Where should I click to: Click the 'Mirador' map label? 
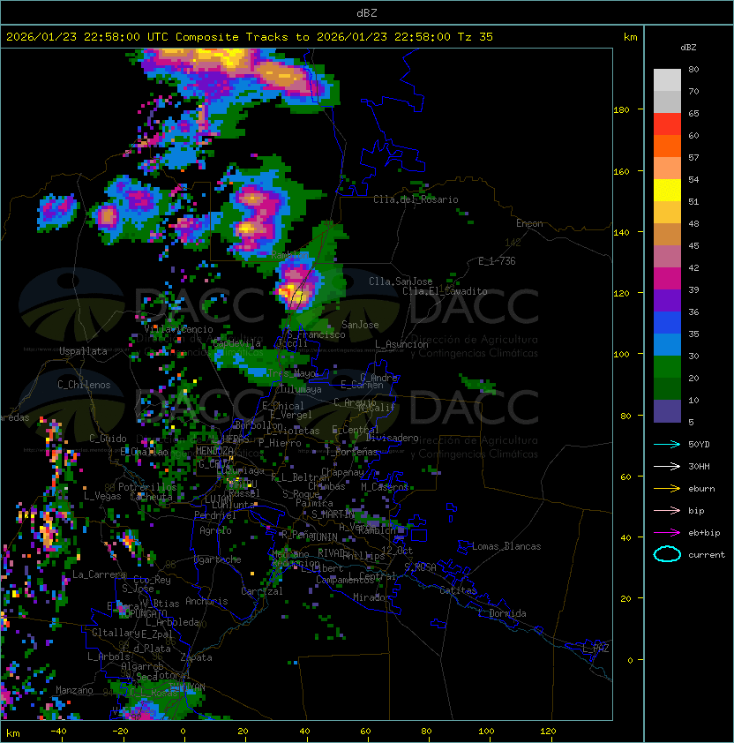tap(372, 597)
